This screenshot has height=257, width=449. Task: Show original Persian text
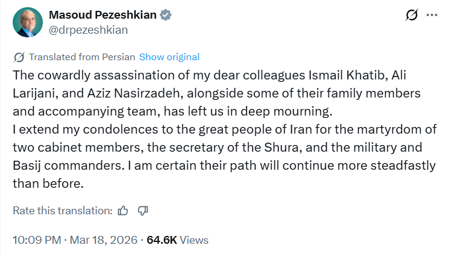(x=169, y=57)
